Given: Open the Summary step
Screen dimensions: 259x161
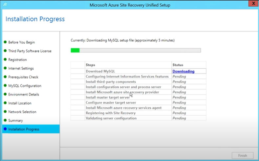Looking at the screenshot, I should (x=15, y=121).
